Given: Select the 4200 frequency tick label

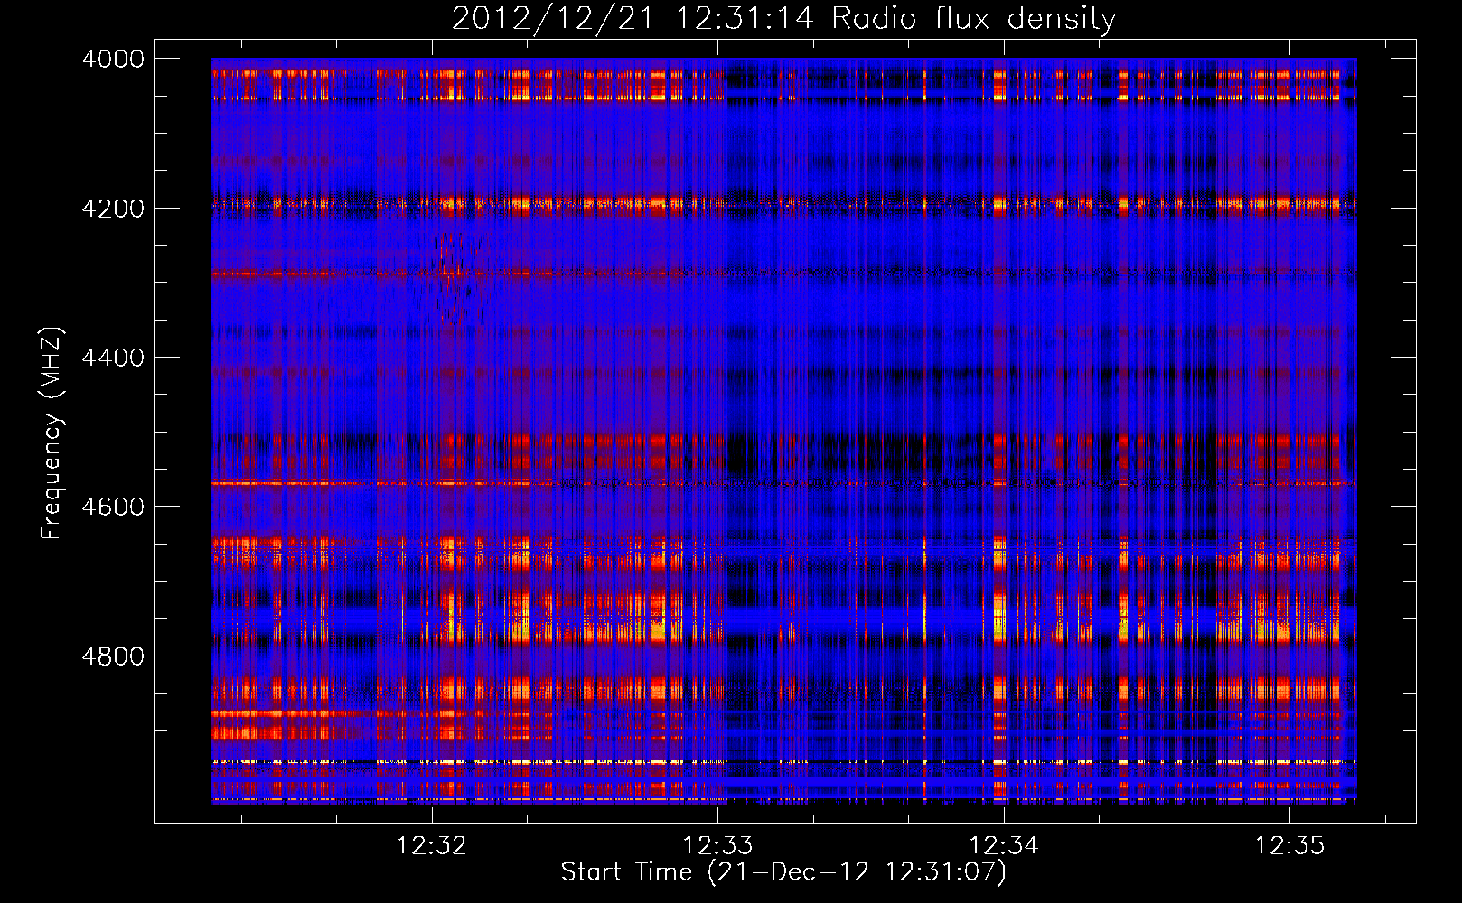Looking at the screenshot, I should pyautogui.click(x=112, y=208).
